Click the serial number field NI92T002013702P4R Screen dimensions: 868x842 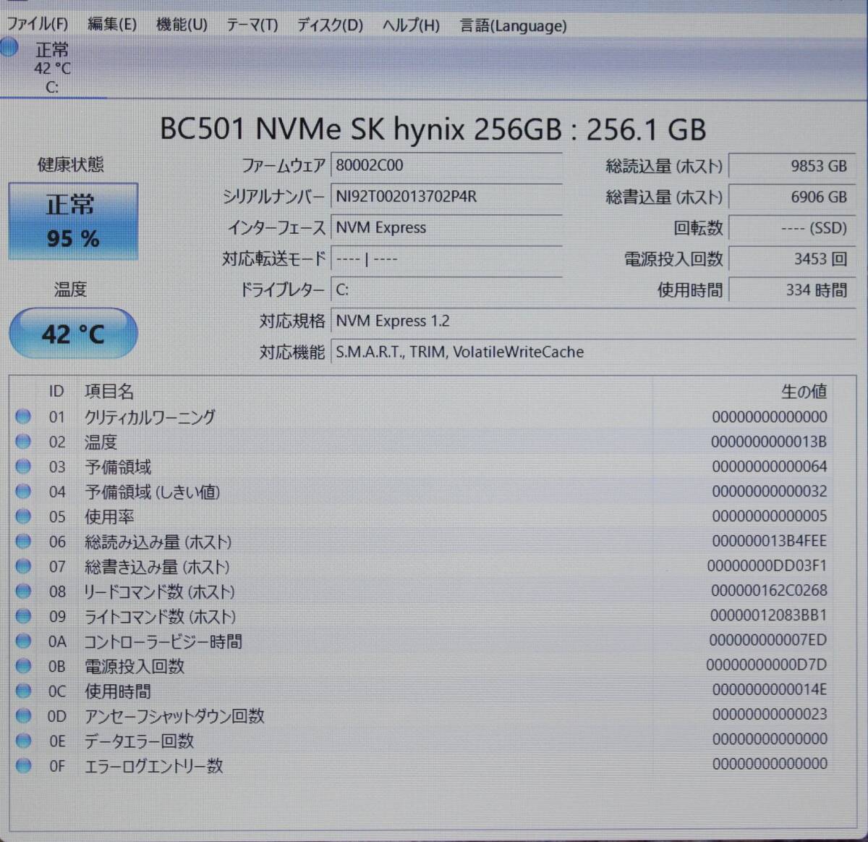pos(446,196)
